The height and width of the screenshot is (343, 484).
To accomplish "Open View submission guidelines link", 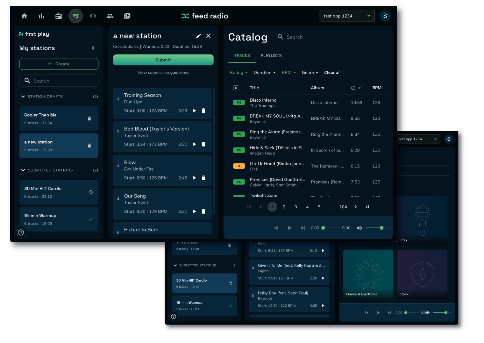I will click(x=163, y=72).
